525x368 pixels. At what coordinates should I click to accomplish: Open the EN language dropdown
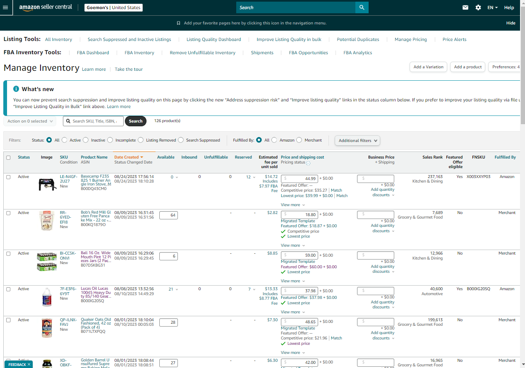(x=492, y=7)
